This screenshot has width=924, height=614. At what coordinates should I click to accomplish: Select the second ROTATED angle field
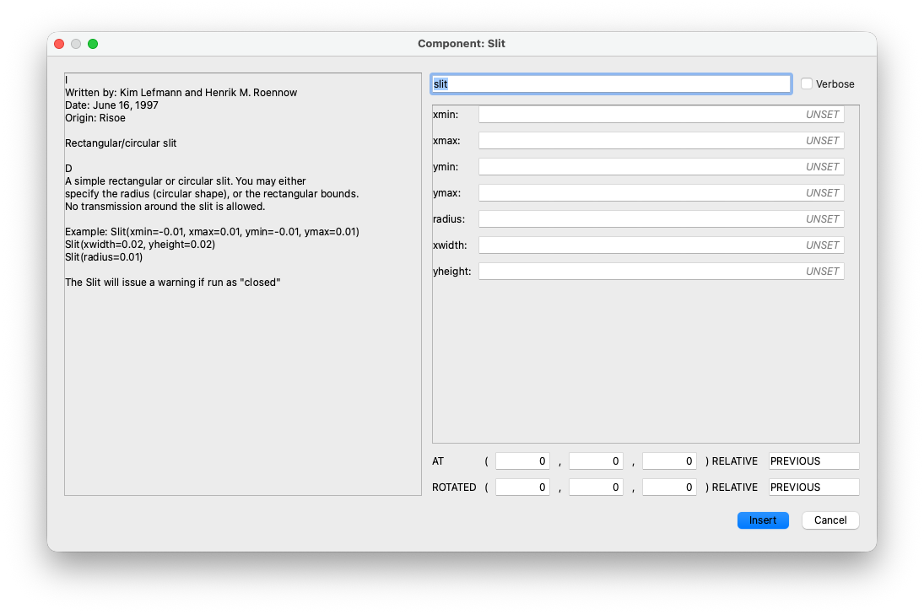click(596, 487)
